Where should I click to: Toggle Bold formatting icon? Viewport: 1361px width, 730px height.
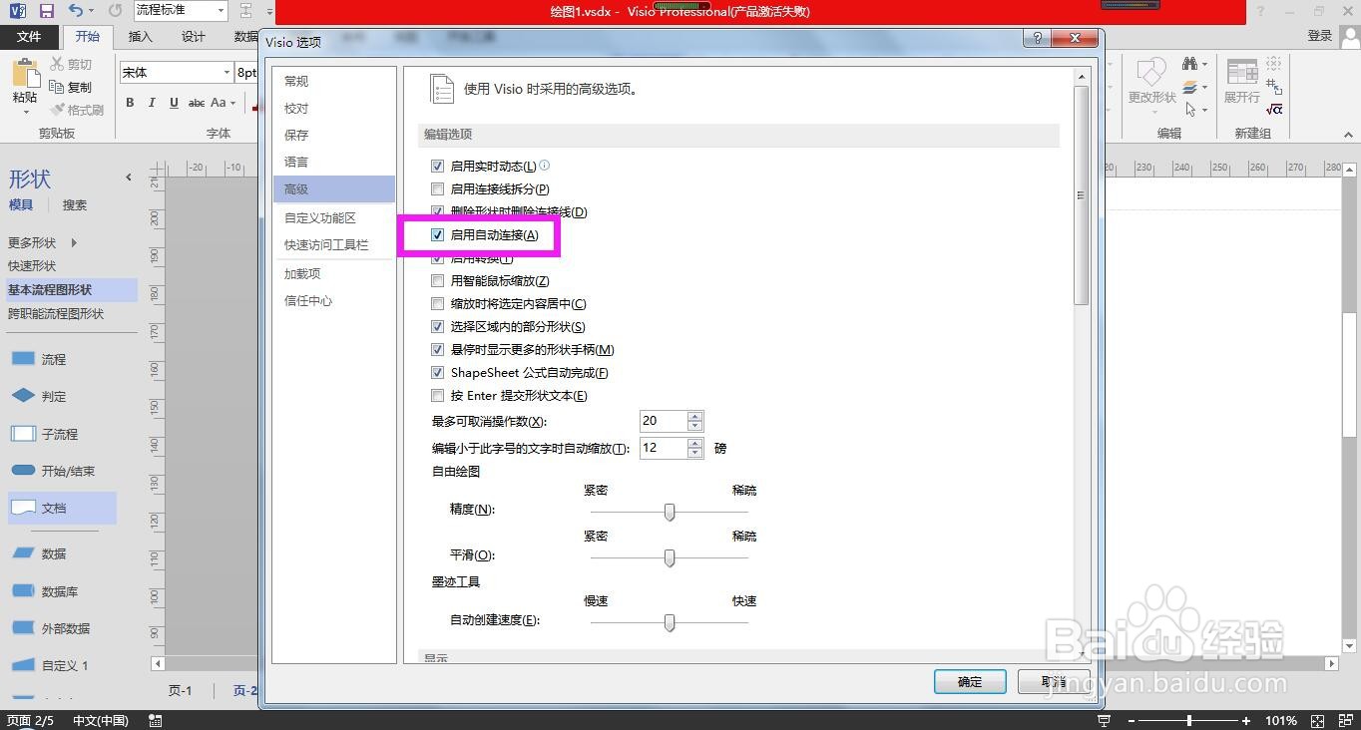[130, 103]
